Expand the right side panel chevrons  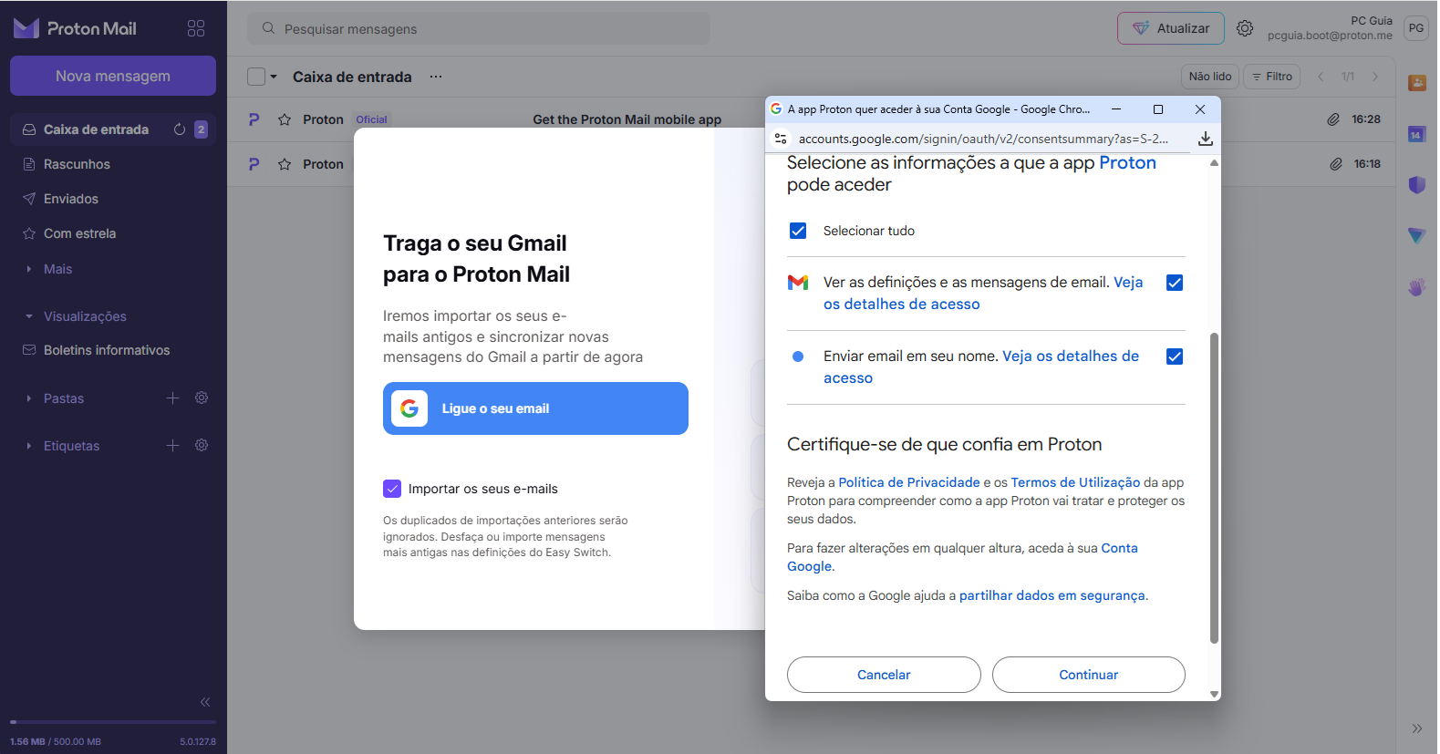pos(1416,728)
